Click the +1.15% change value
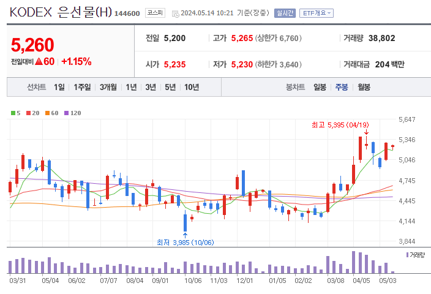The width and height of the screenshot is (431, 294). 77,62
